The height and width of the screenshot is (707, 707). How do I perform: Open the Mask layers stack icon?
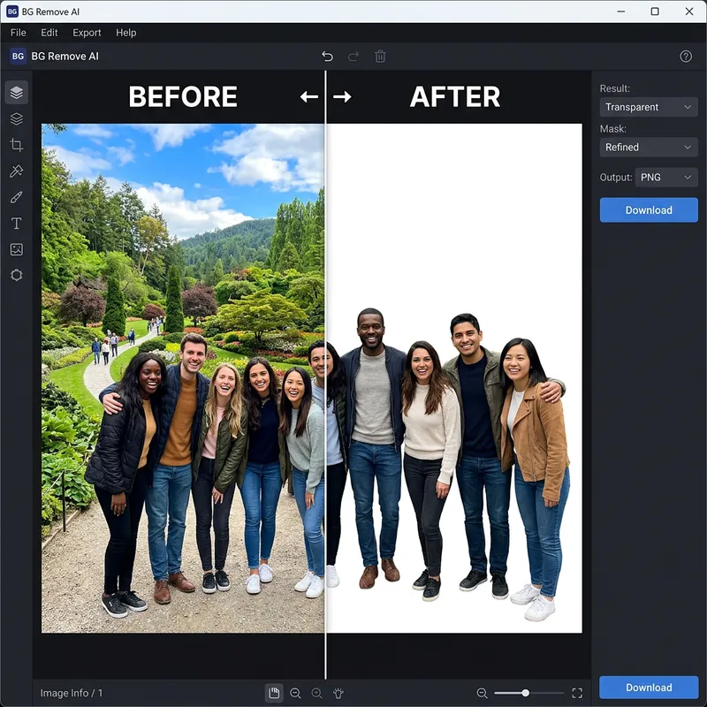click(x=16, y=118)
